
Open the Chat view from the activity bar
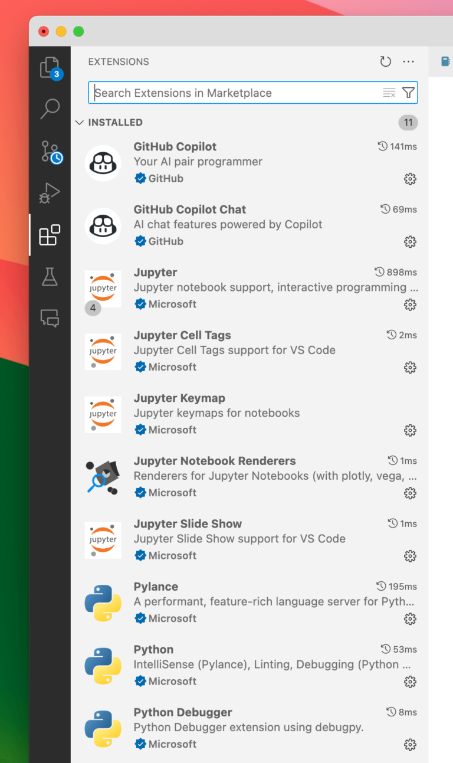pos(50,318)
